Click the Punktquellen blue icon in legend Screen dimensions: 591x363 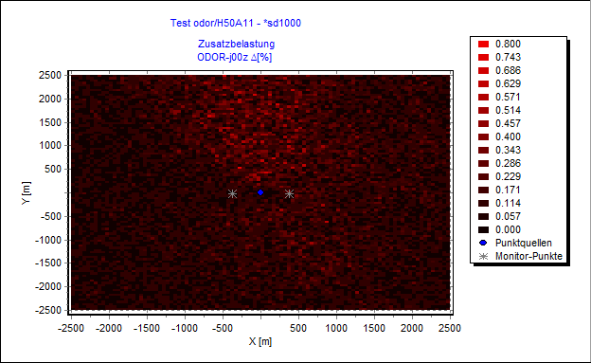(483, 243)
